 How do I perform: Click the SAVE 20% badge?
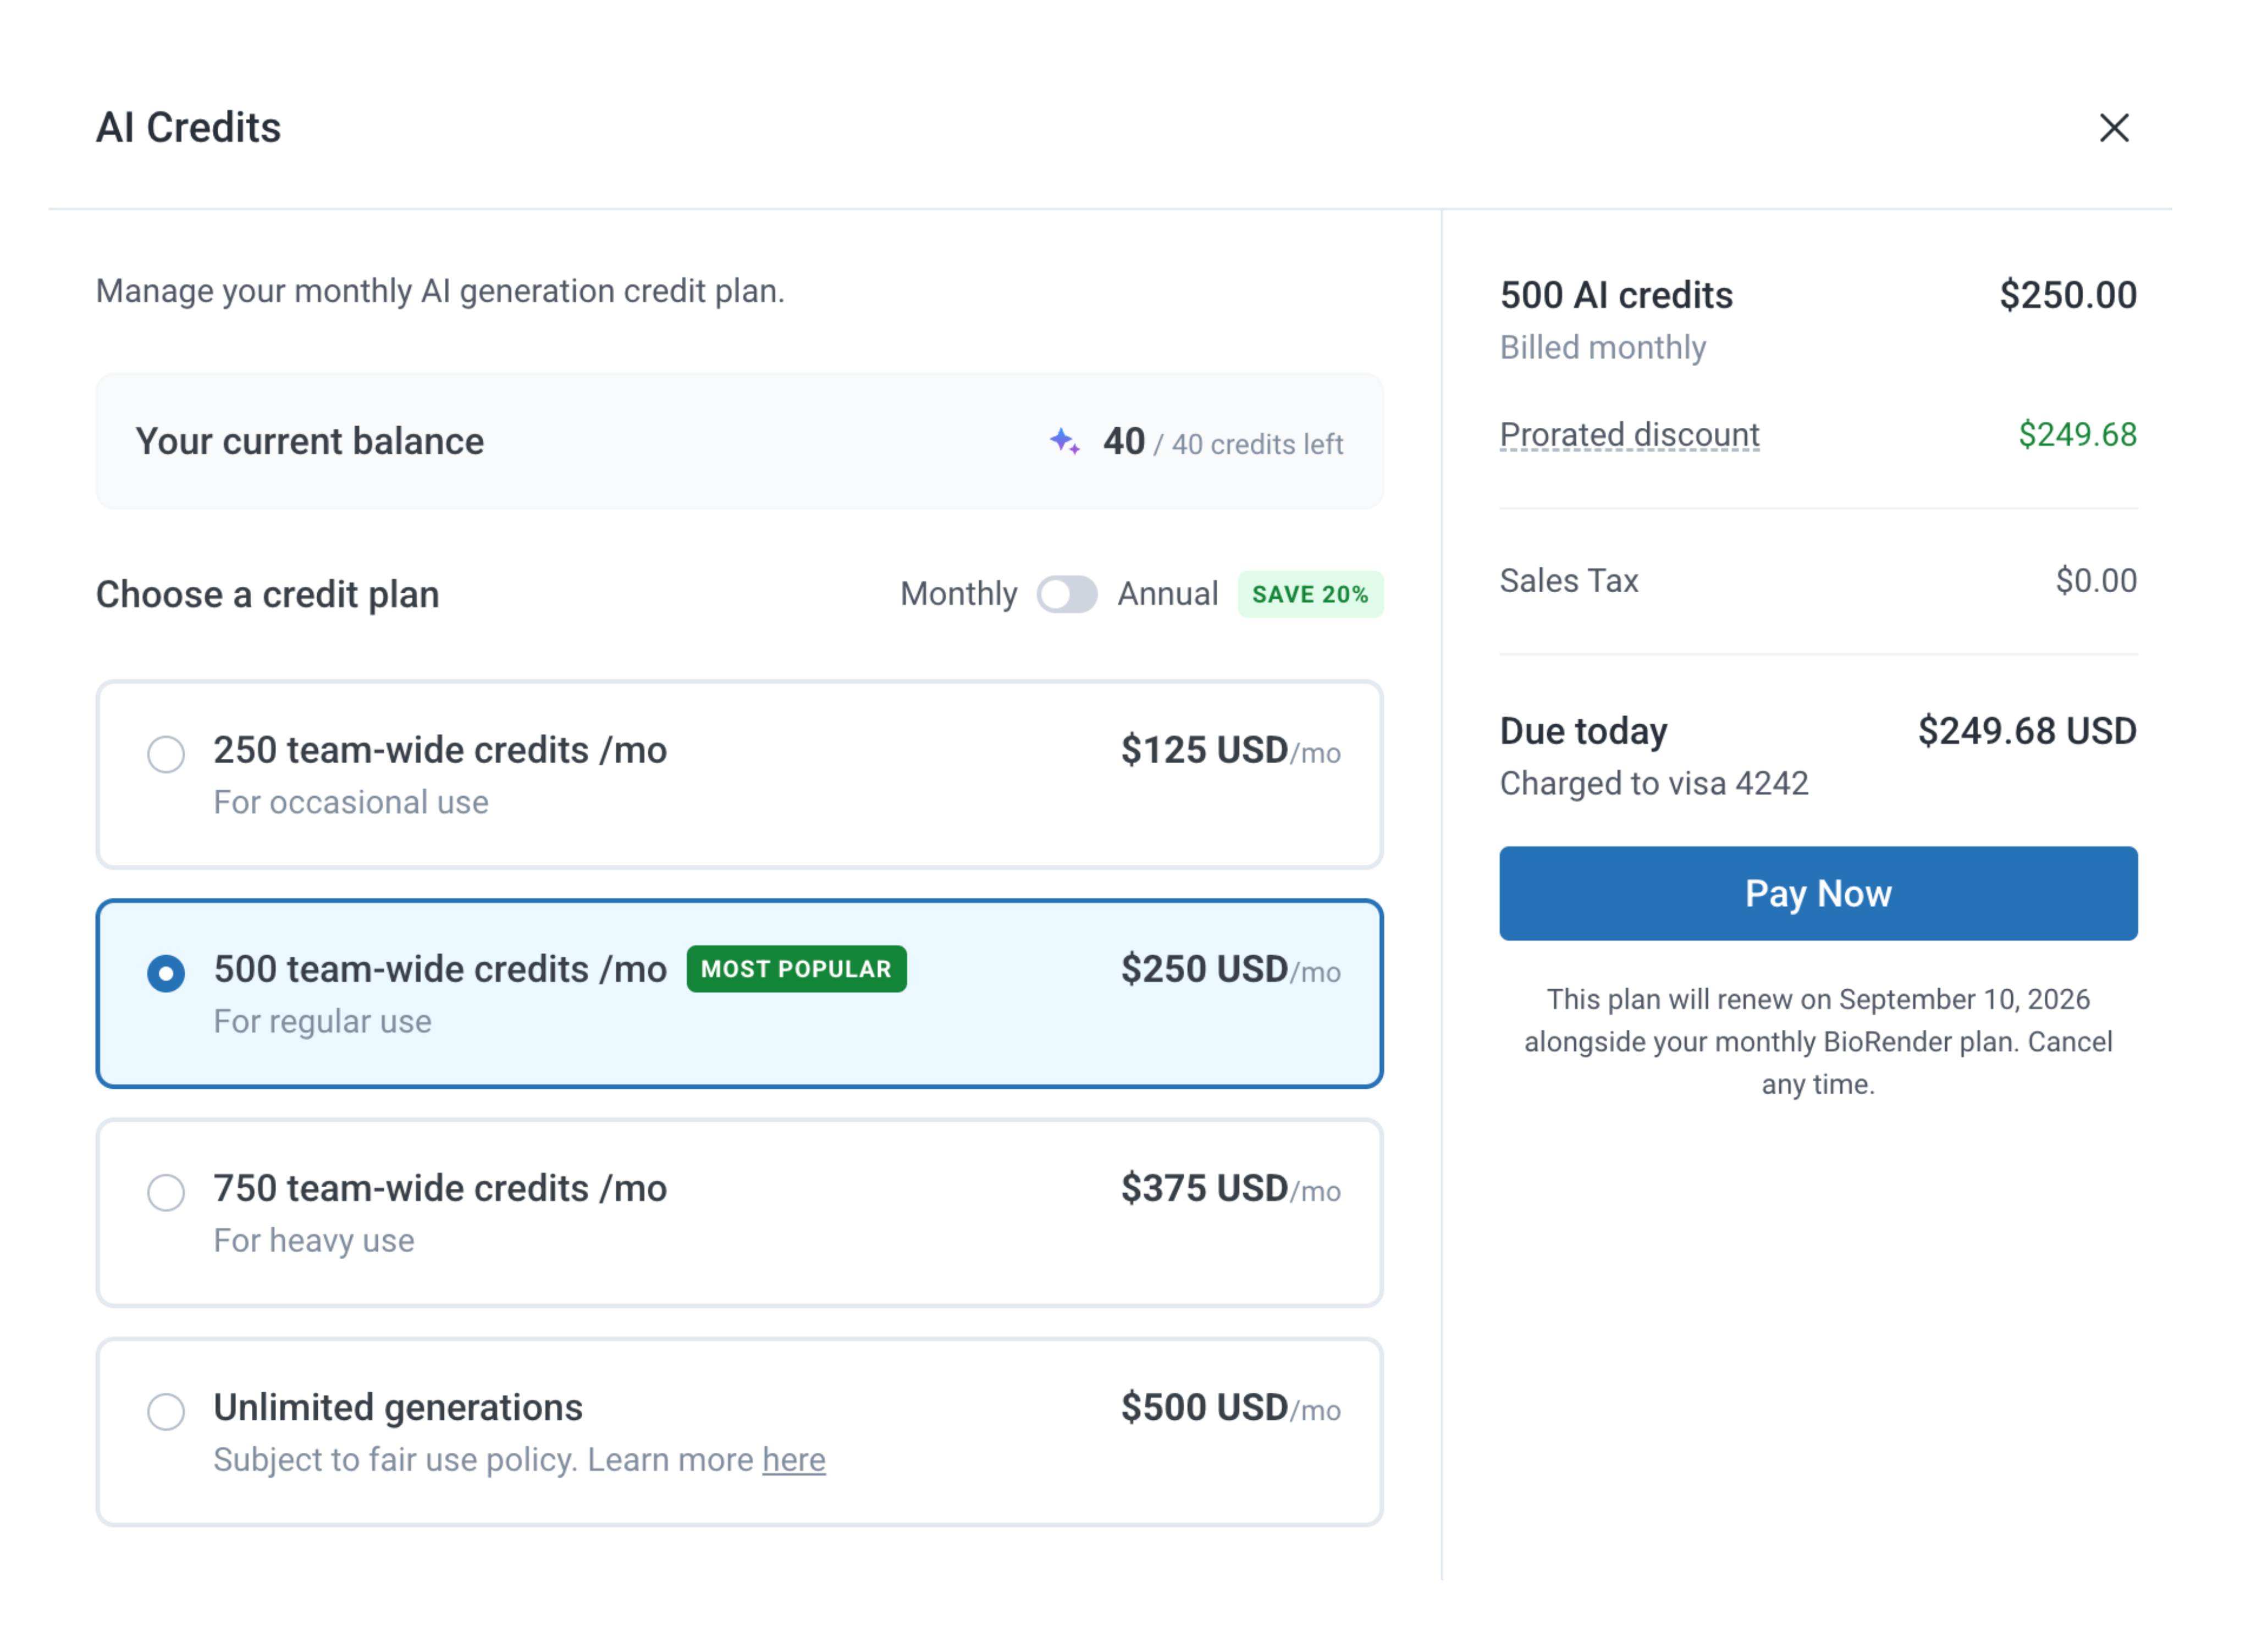point(1310,594)
